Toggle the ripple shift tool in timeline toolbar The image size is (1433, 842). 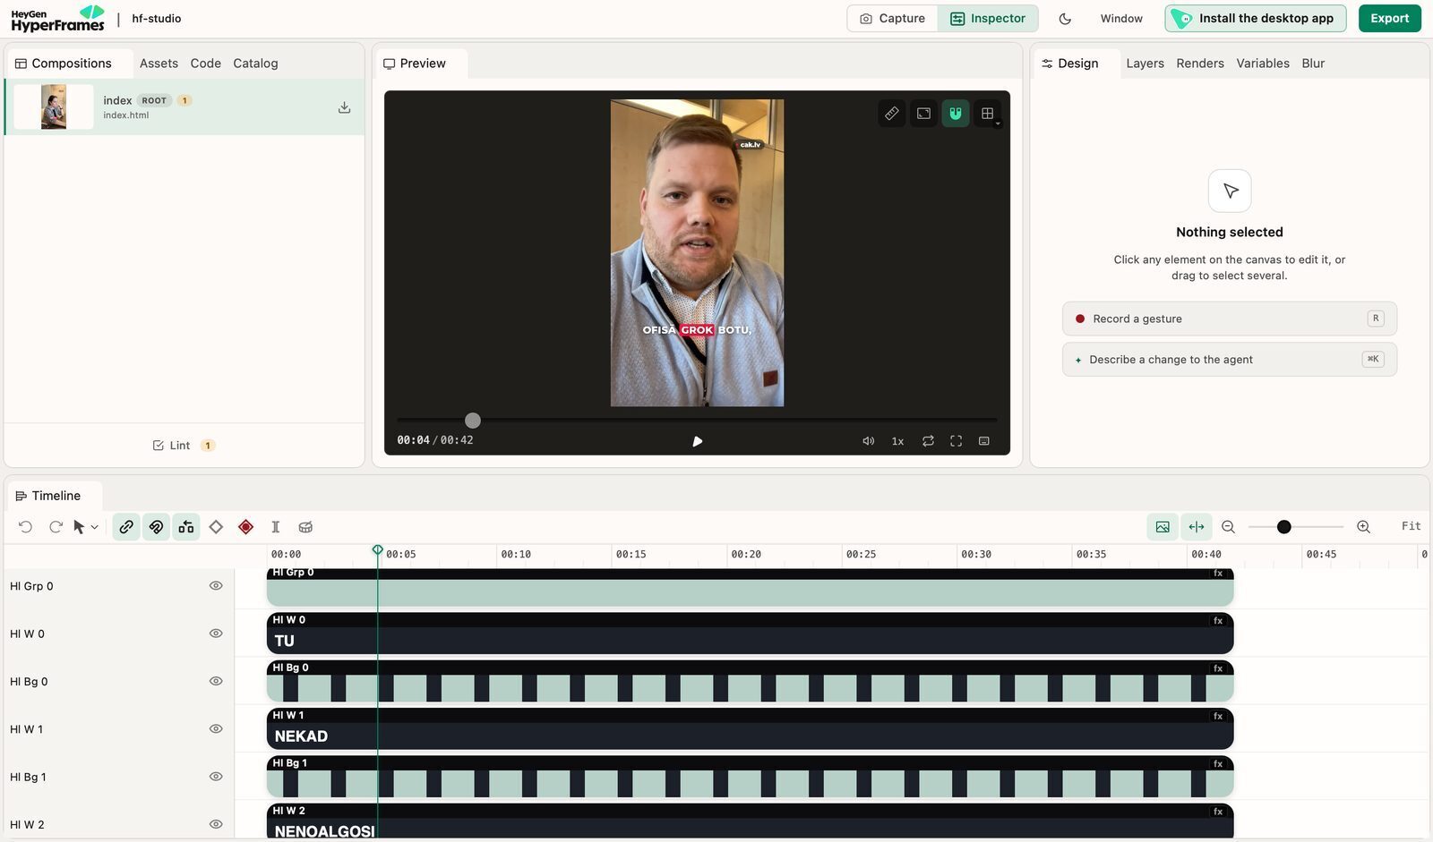(x=186, y=527)
